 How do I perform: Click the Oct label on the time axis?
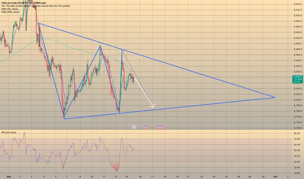tap(275, 177)
